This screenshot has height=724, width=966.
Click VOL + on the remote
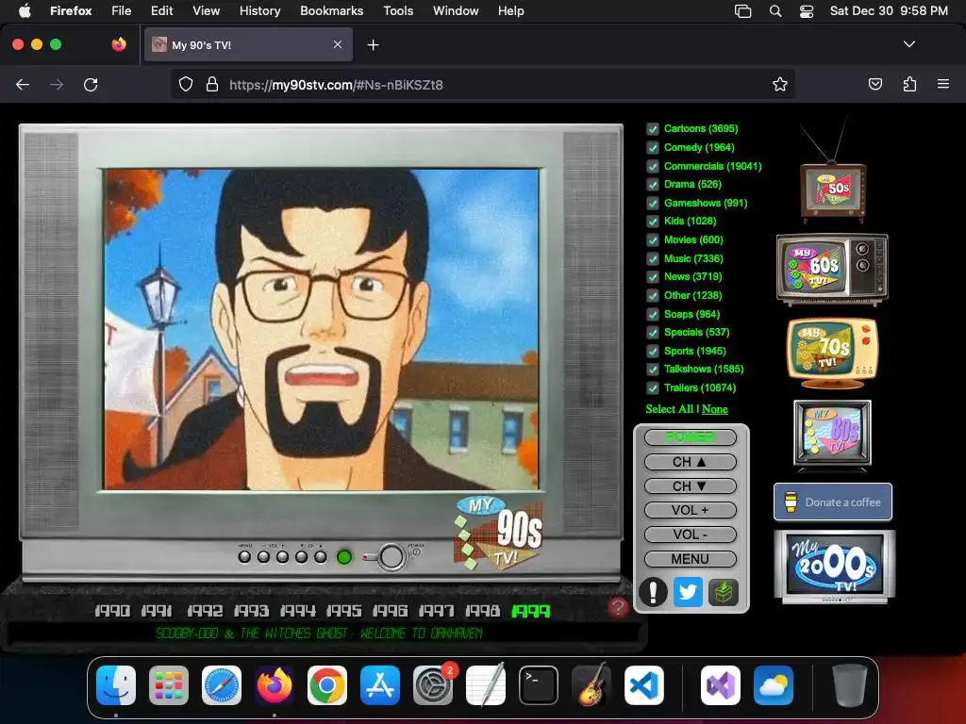click(690, 510)
